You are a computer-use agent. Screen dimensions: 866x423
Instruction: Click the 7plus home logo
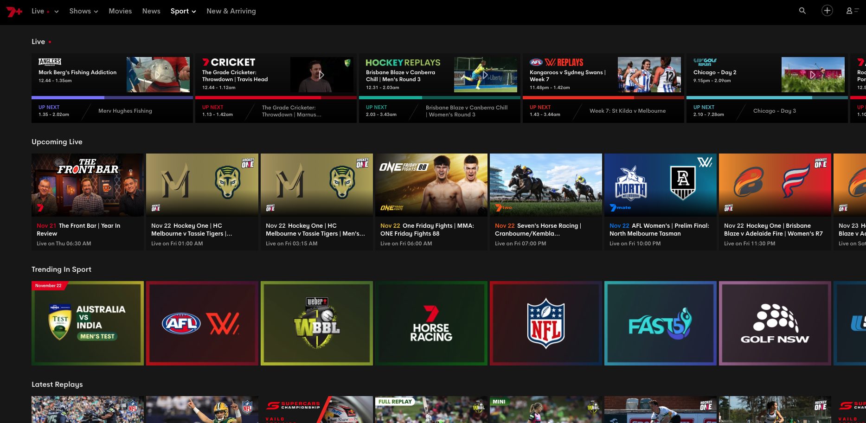[14, 11]
